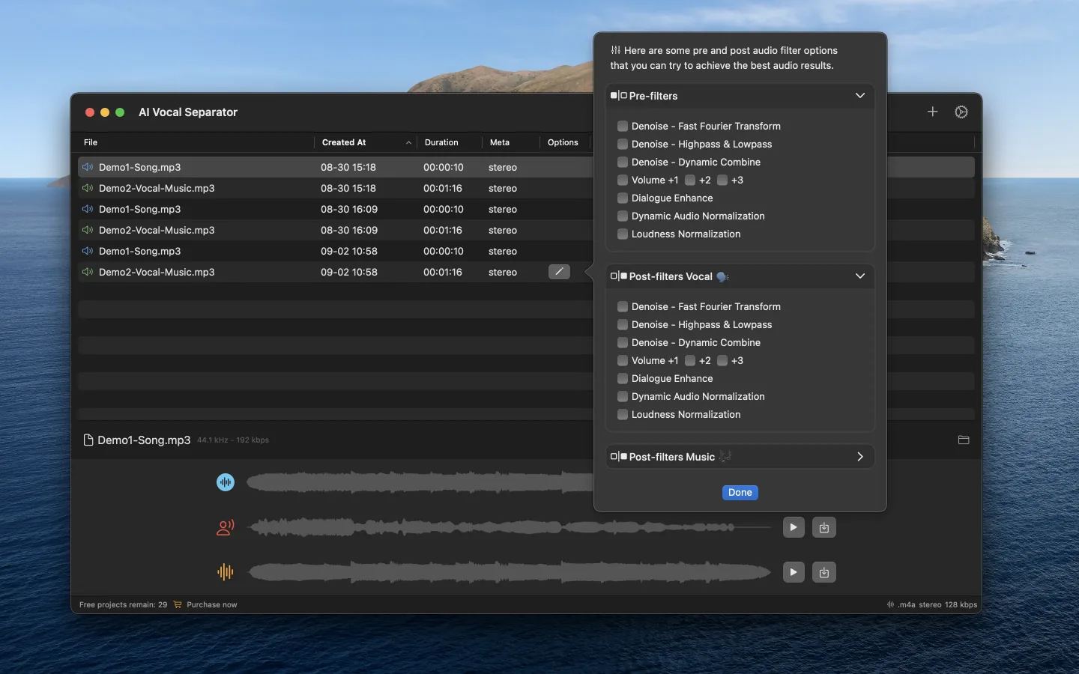Enable Post-filters Vocal Loudness Normalization

[x=623, y=414]
